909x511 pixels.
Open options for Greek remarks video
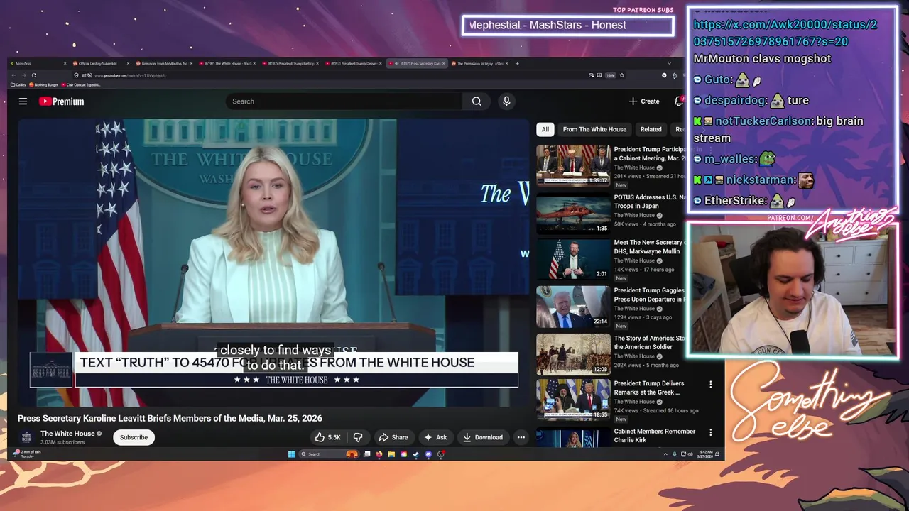710,384
